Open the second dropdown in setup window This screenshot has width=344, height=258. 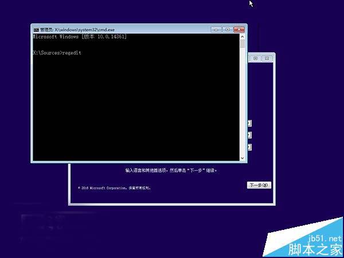coord(249,135)
